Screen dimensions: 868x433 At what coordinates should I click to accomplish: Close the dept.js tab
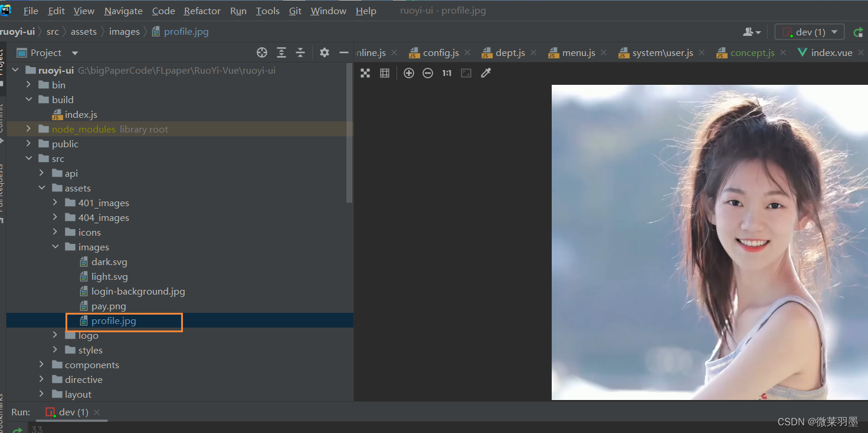click(533, 52)
